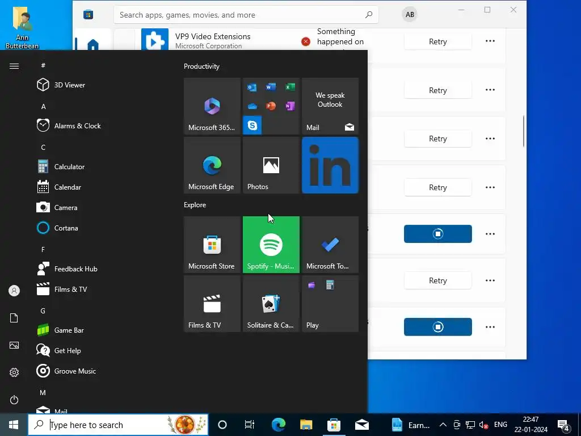Open Settings gear in Start rail
The width and height of the screenshot is (581, 436).
pos(14,372)
